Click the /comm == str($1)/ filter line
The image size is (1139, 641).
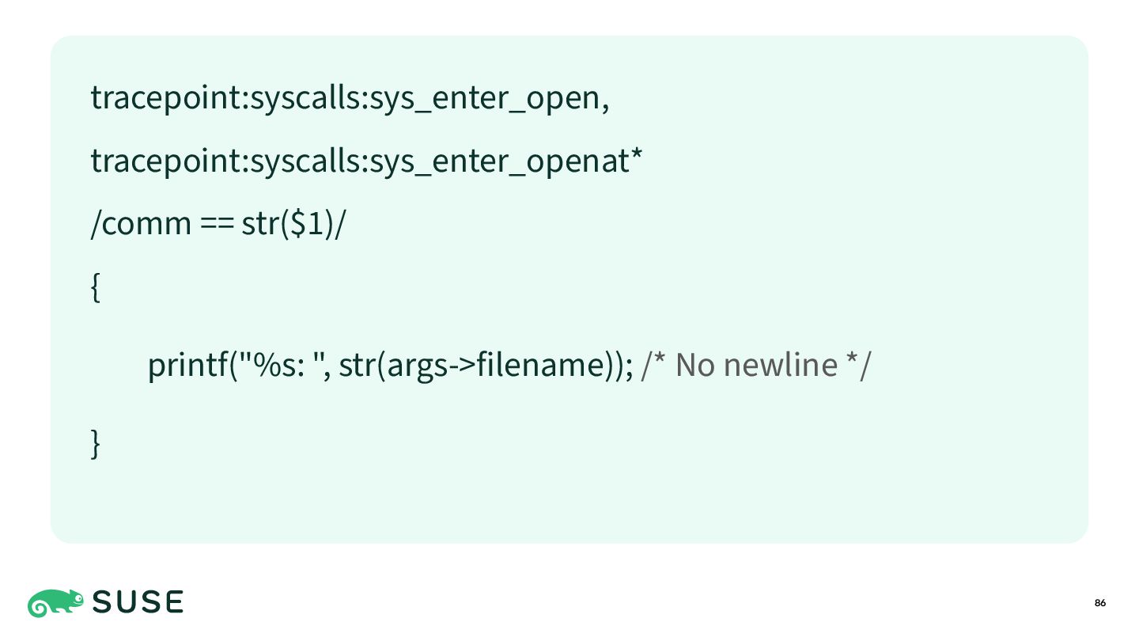point(218,224)
